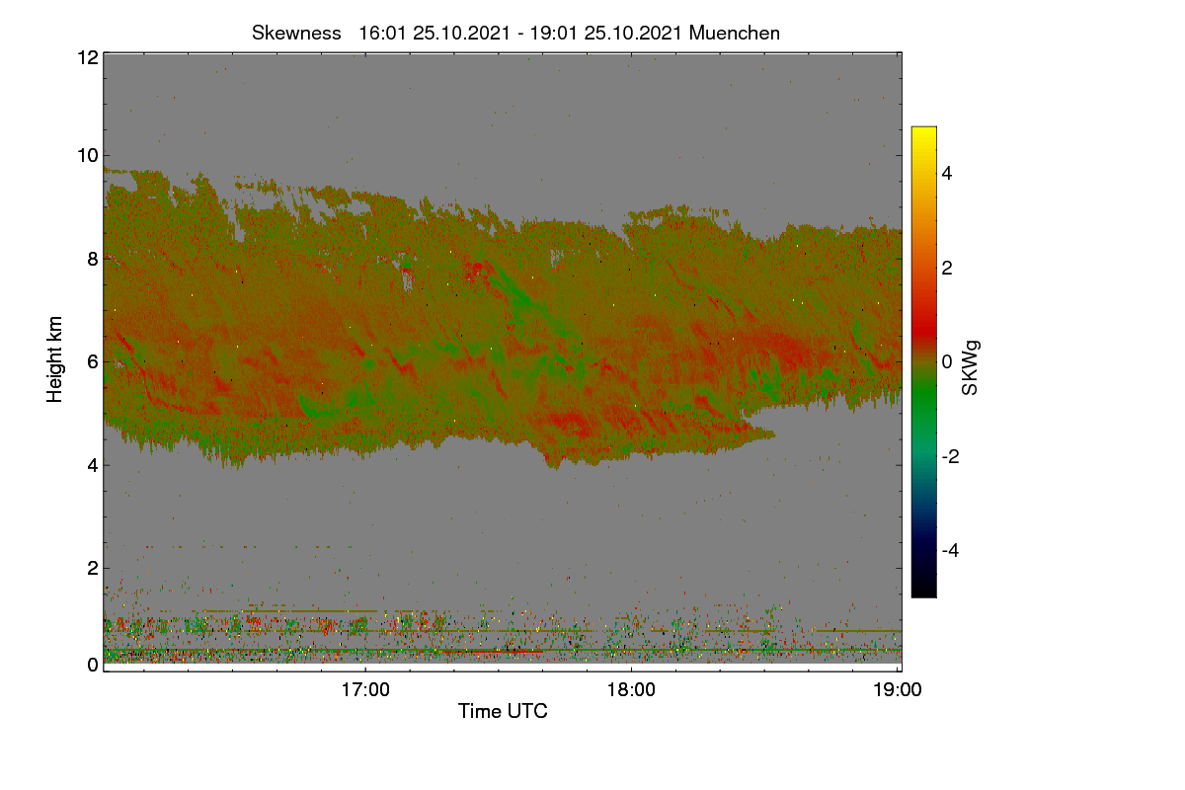
Task: Click the 10 km height tick label
Action: point(87,155)
